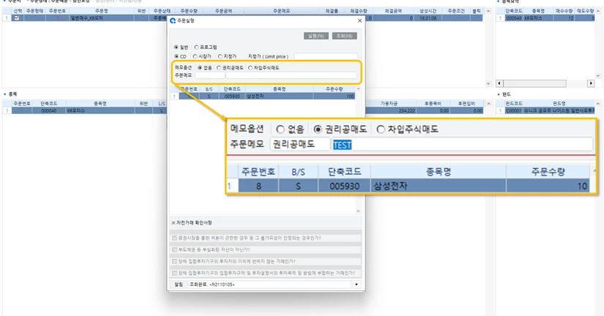Click KR모터스 in the top-right summary panel
Viewport: 604px width, 316px height.
pos(538,18)
